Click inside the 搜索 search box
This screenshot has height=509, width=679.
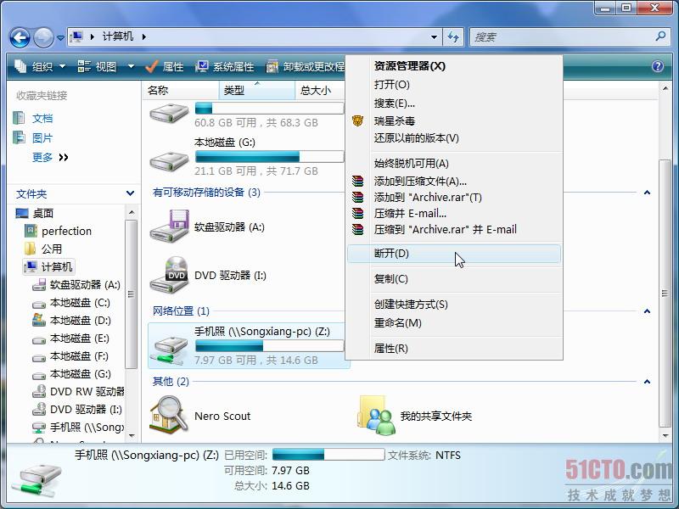coord(560,37)
